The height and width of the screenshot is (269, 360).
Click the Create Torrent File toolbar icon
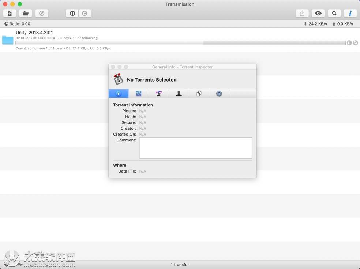(10, 13)
